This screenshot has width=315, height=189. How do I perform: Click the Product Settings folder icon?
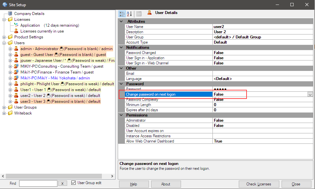[x=10, y=37]
